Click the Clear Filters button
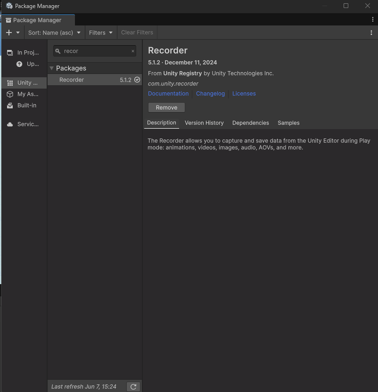The width and height of the screenshot is (378, 392). (137, 33)
